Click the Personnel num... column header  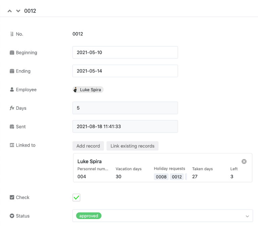coord(93,169)
